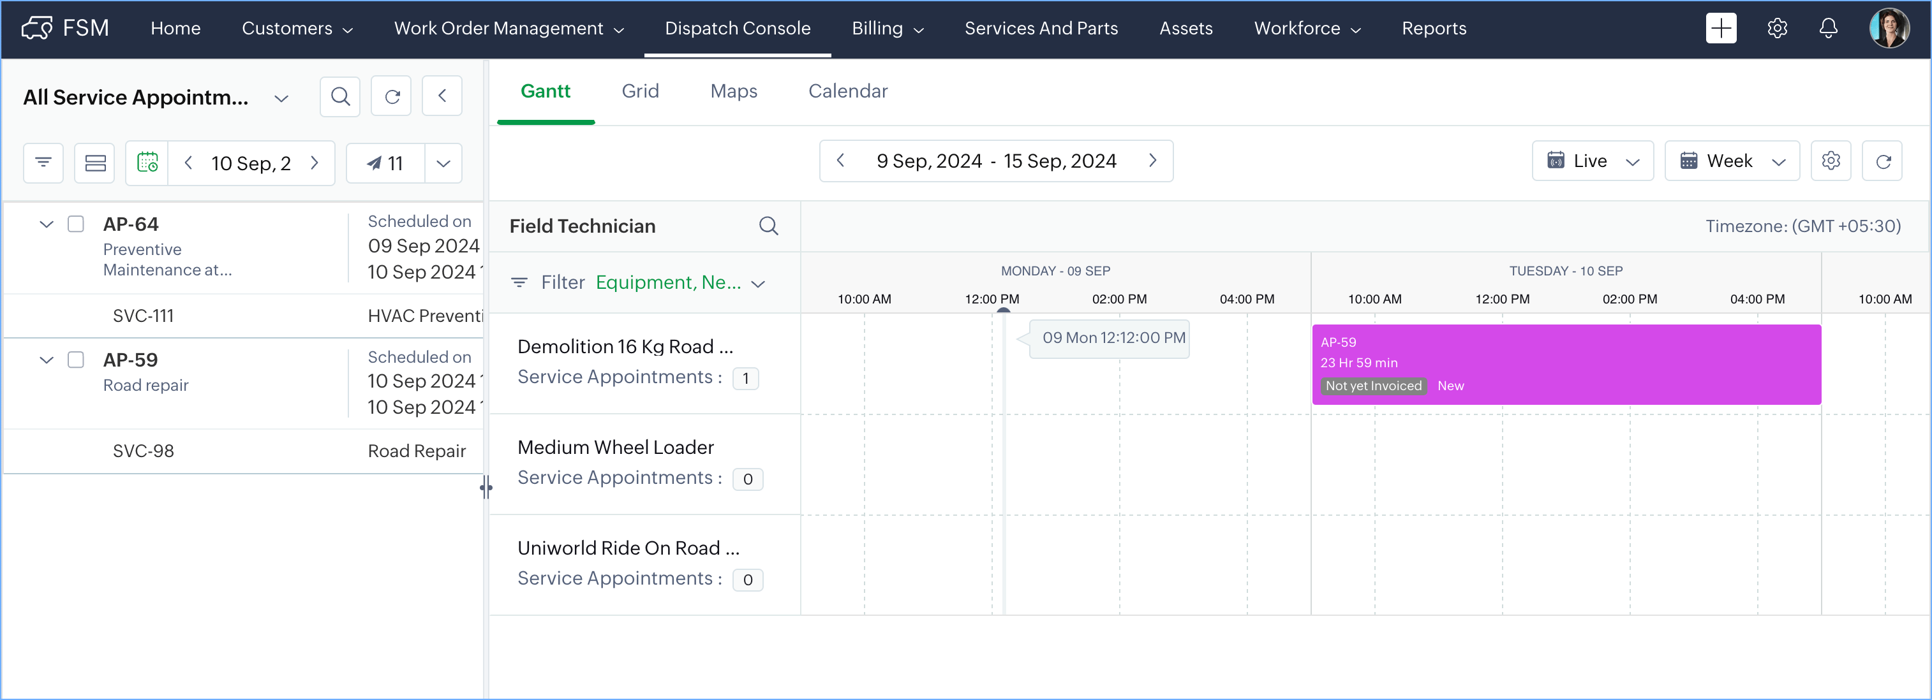Screen dimensions: 1932x700
Task: Click the Not yet Invoiced badge
Action: click(1373, 385)
